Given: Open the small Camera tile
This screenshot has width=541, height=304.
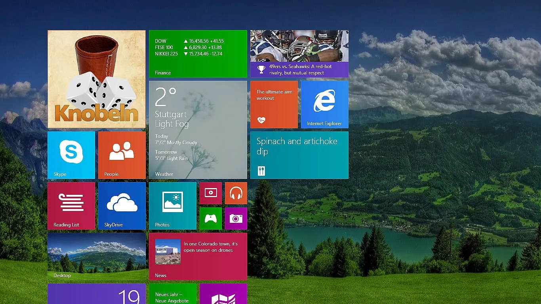Looking at the screenshot, I should click(x=236, y=218).
